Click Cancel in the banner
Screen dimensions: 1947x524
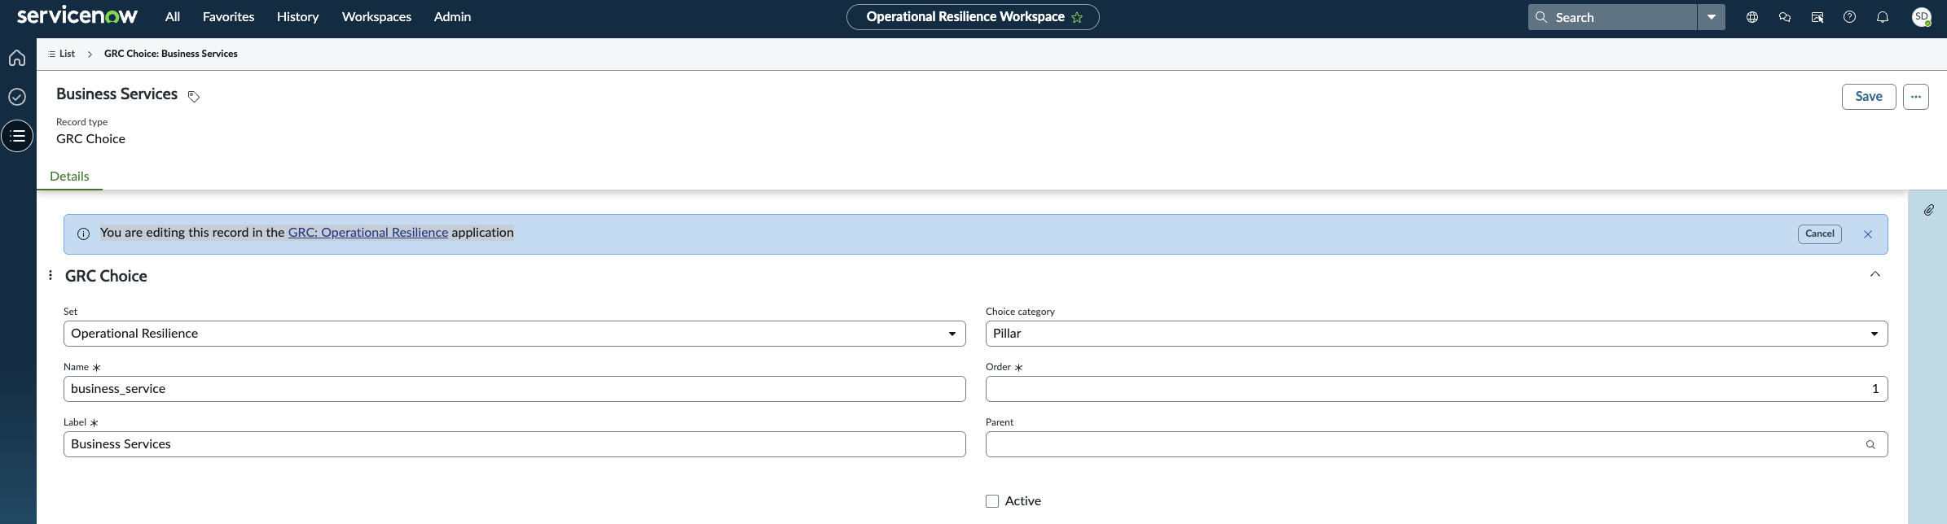(x=1820, y=234)
